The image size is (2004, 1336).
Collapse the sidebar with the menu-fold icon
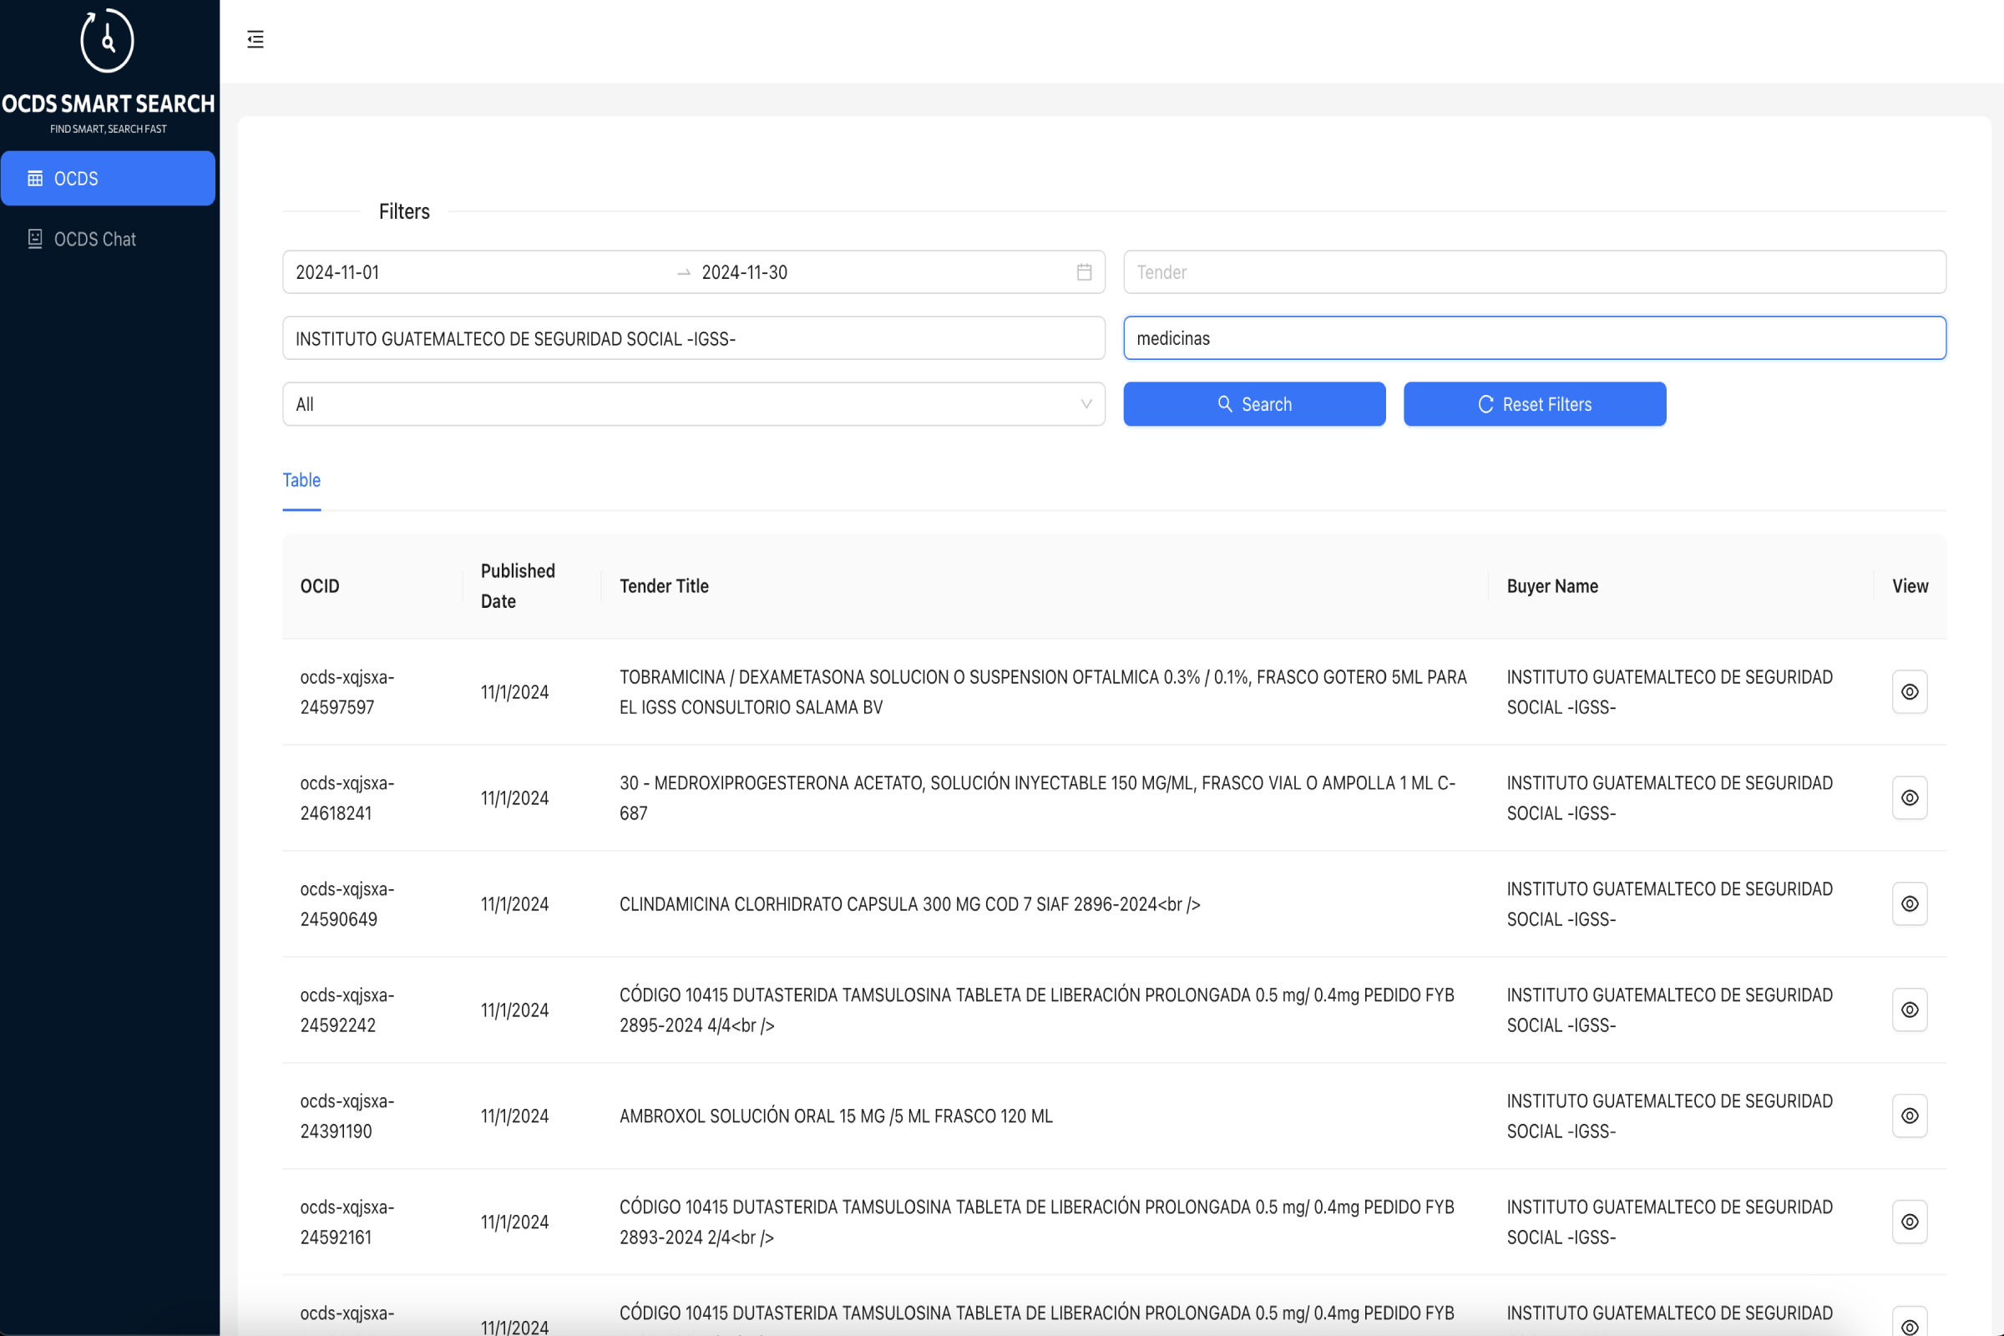255,39
